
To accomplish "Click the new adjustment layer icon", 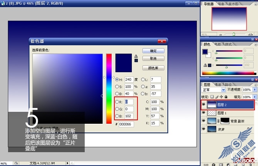I will click(x=228, y=164).
